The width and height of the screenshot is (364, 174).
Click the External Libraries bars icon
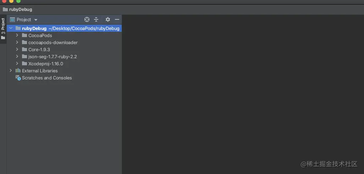[18, 71]
